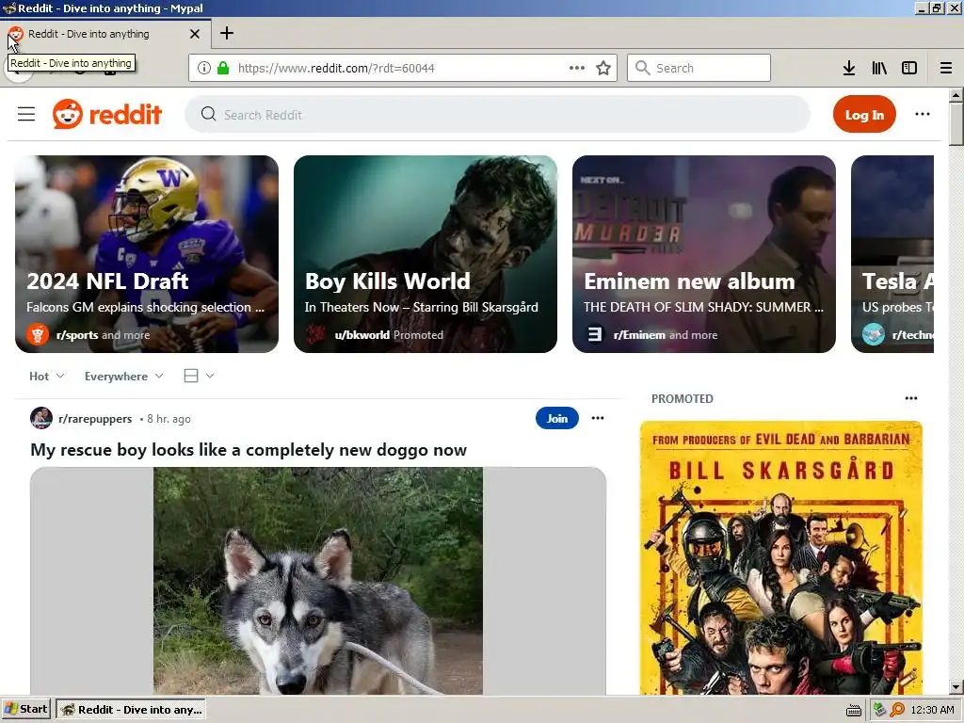
Task: Select the Reddit - Dive into anything tab
Action: (x=105, y=34)
